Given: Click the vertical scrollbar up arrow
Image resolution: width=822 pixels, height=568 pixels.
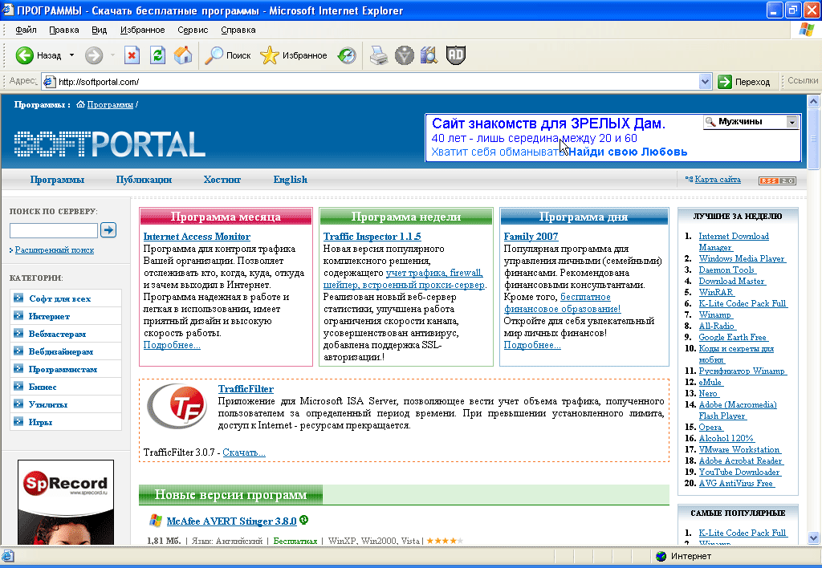Looking at the screenshot, I should [x=813, y=100].
